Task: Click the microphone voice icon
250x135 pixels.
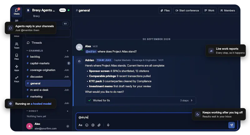Action: click(x=108, y=125)
